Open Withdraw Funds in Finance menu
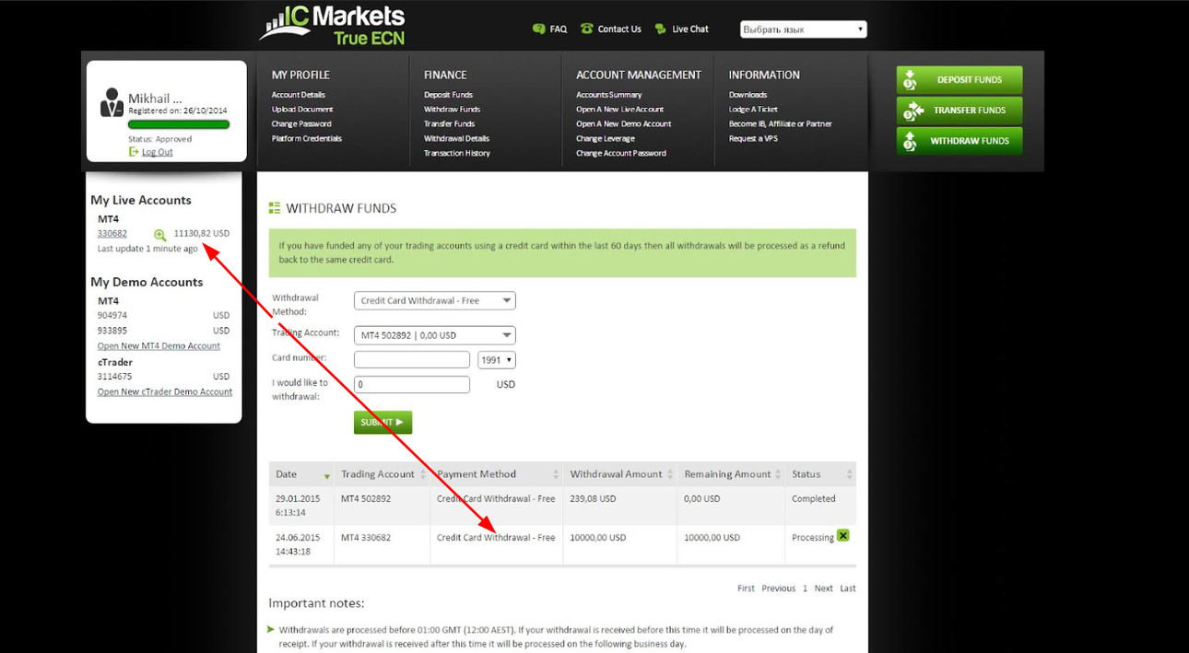 tap(452, 110)
